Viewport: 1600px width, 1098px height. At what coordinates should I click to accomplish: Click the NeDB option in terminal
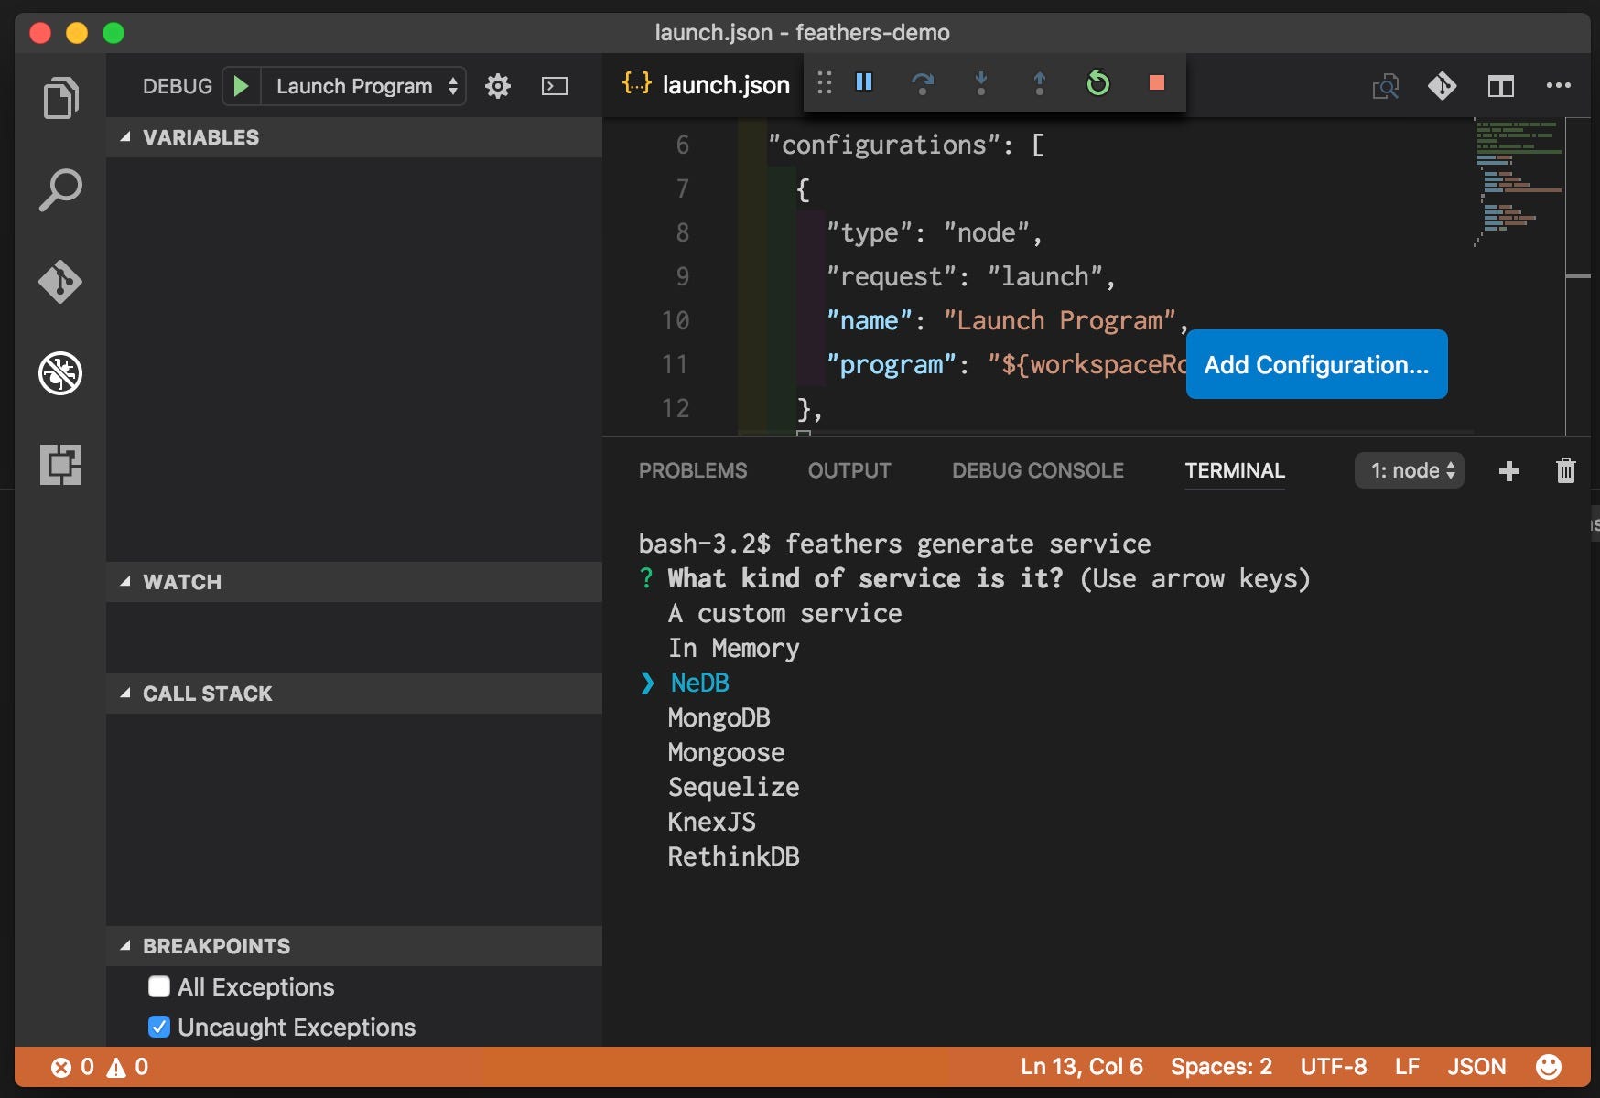[x=700, y=683]
